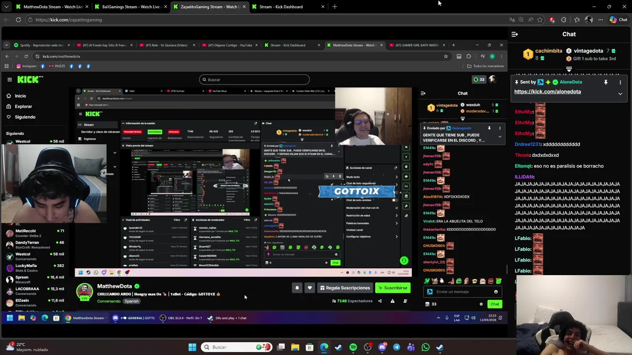Toggle MatthewDota notification bell
Image resolution: width=632 pixels, height=355 pixels.
click(x=297, y=288)
